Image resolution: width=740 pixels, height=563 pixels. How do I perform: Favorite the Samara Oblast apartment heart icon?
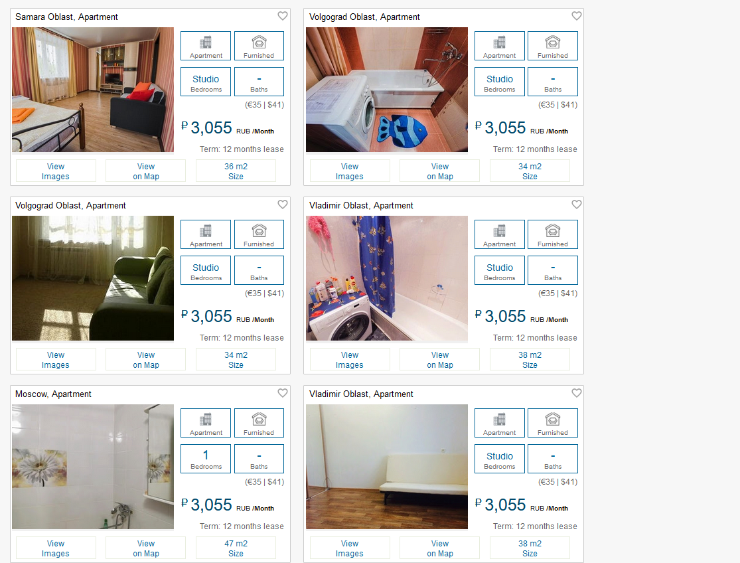coord(282,16)
